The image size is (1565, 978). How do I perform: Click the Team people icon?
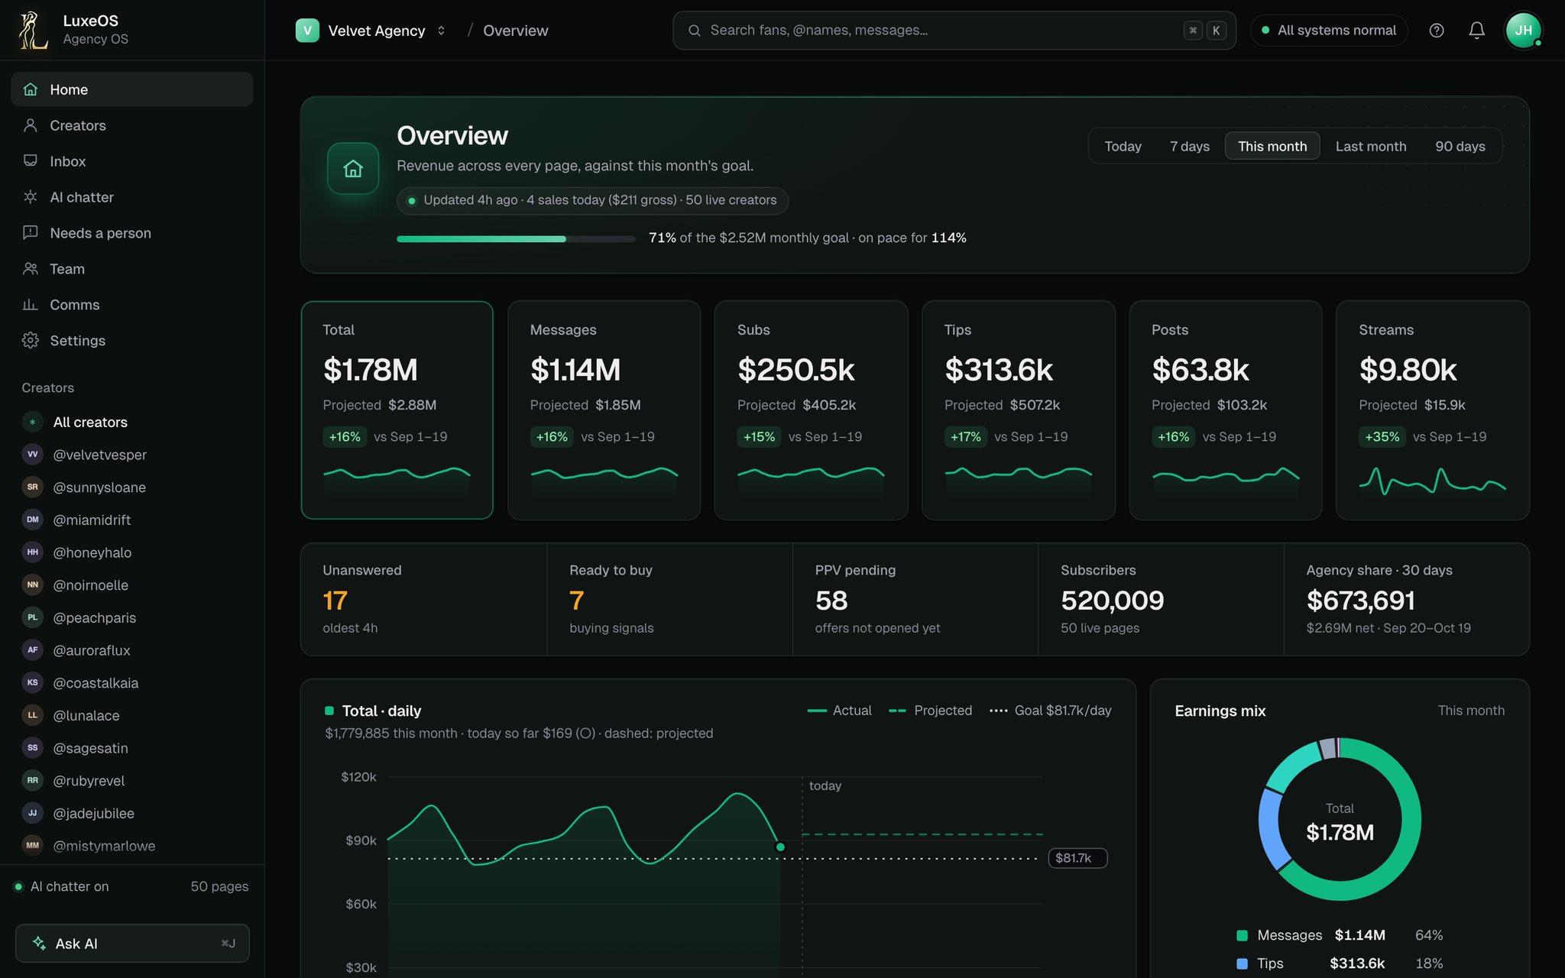[x=31, y=269]
